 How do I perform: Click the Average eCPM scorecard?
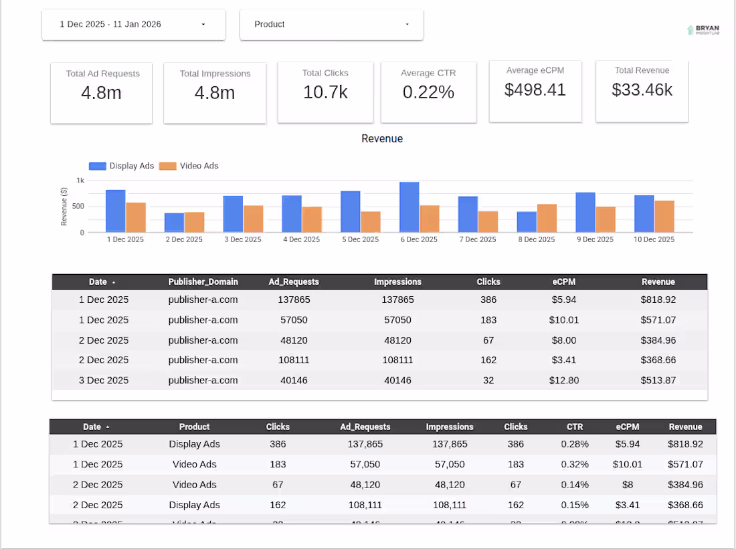[x=535, y=91]
